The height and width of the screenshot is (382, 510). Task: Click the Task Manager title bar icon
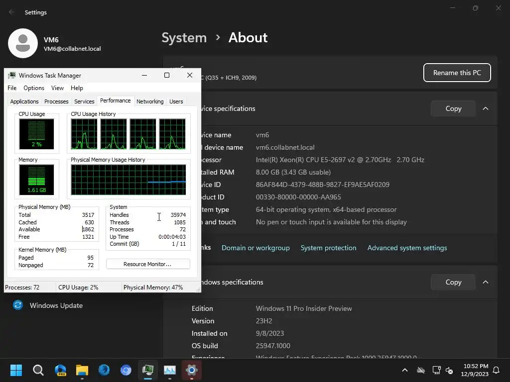point(12,76)
